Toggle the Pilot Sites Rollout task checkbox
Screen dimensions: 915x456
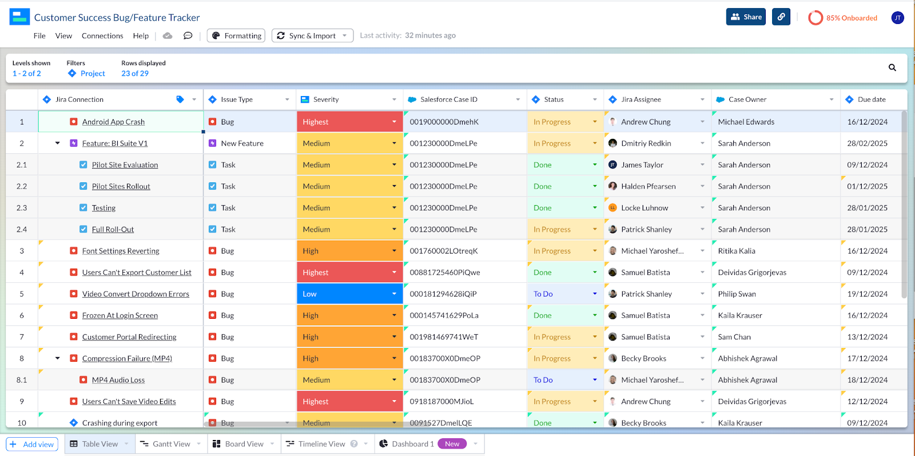83,186
